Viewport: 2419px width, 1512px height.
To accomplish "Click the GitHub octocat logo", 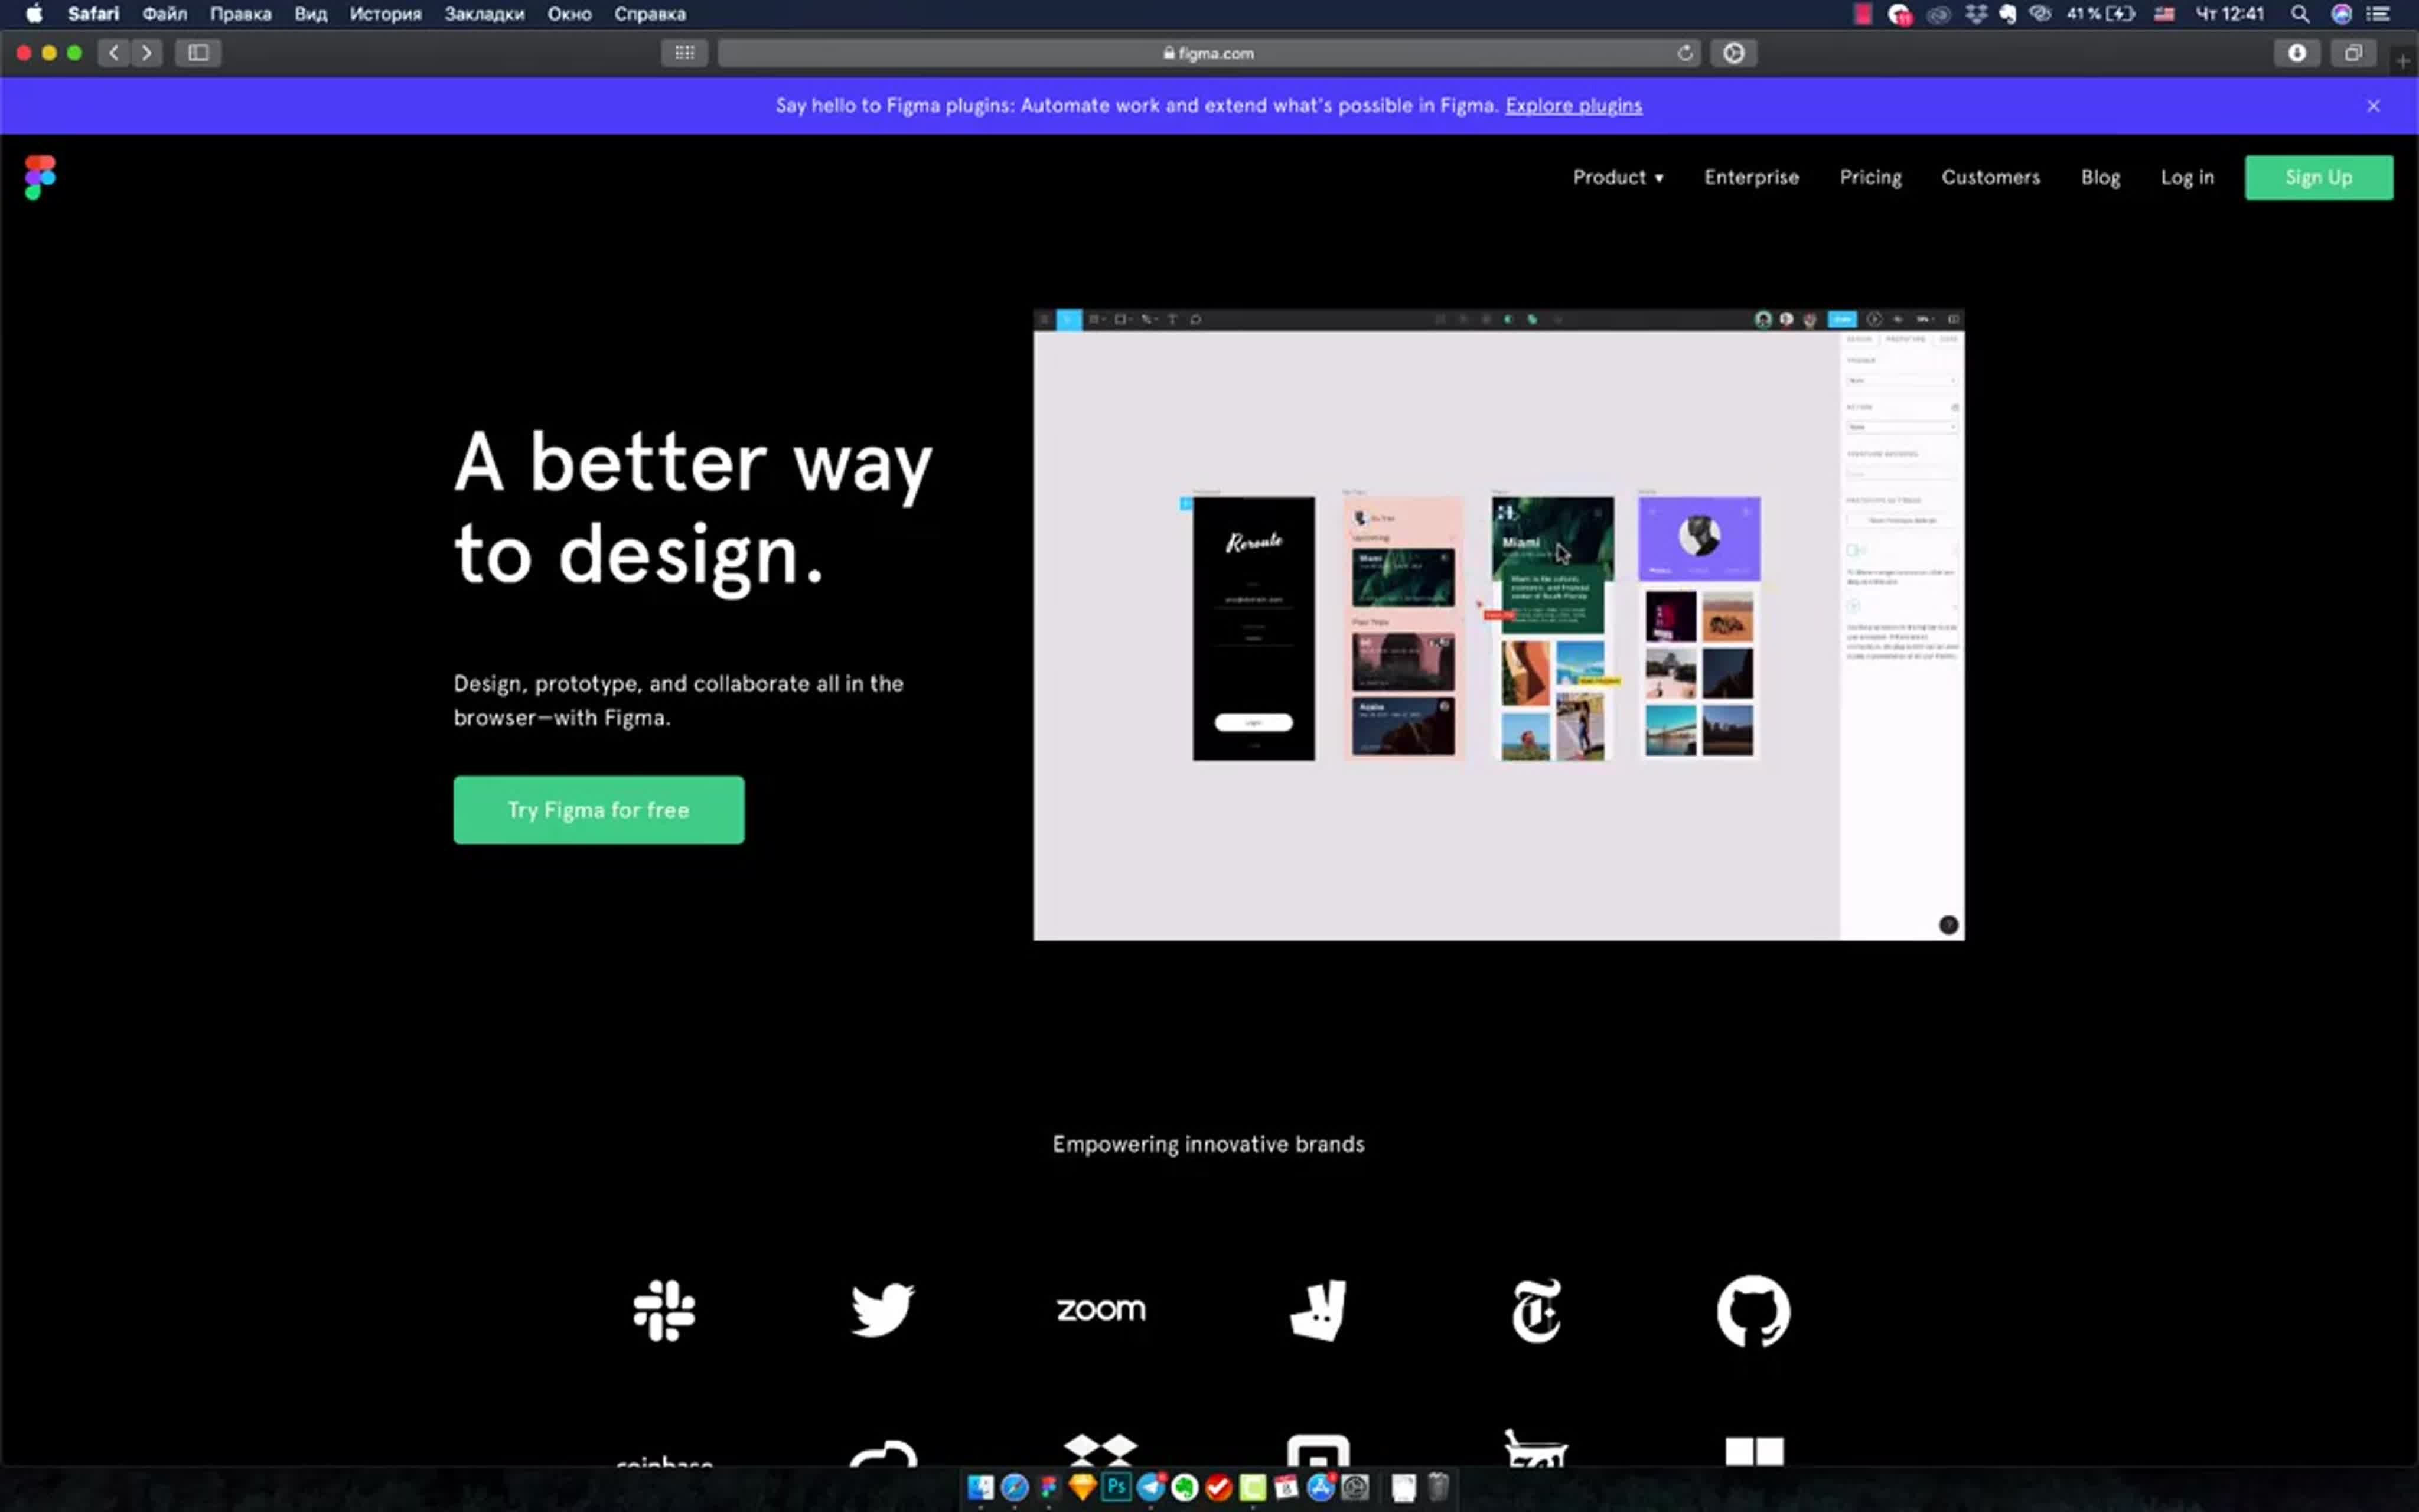I will pyautogui.click(x=1753, y=1310).
